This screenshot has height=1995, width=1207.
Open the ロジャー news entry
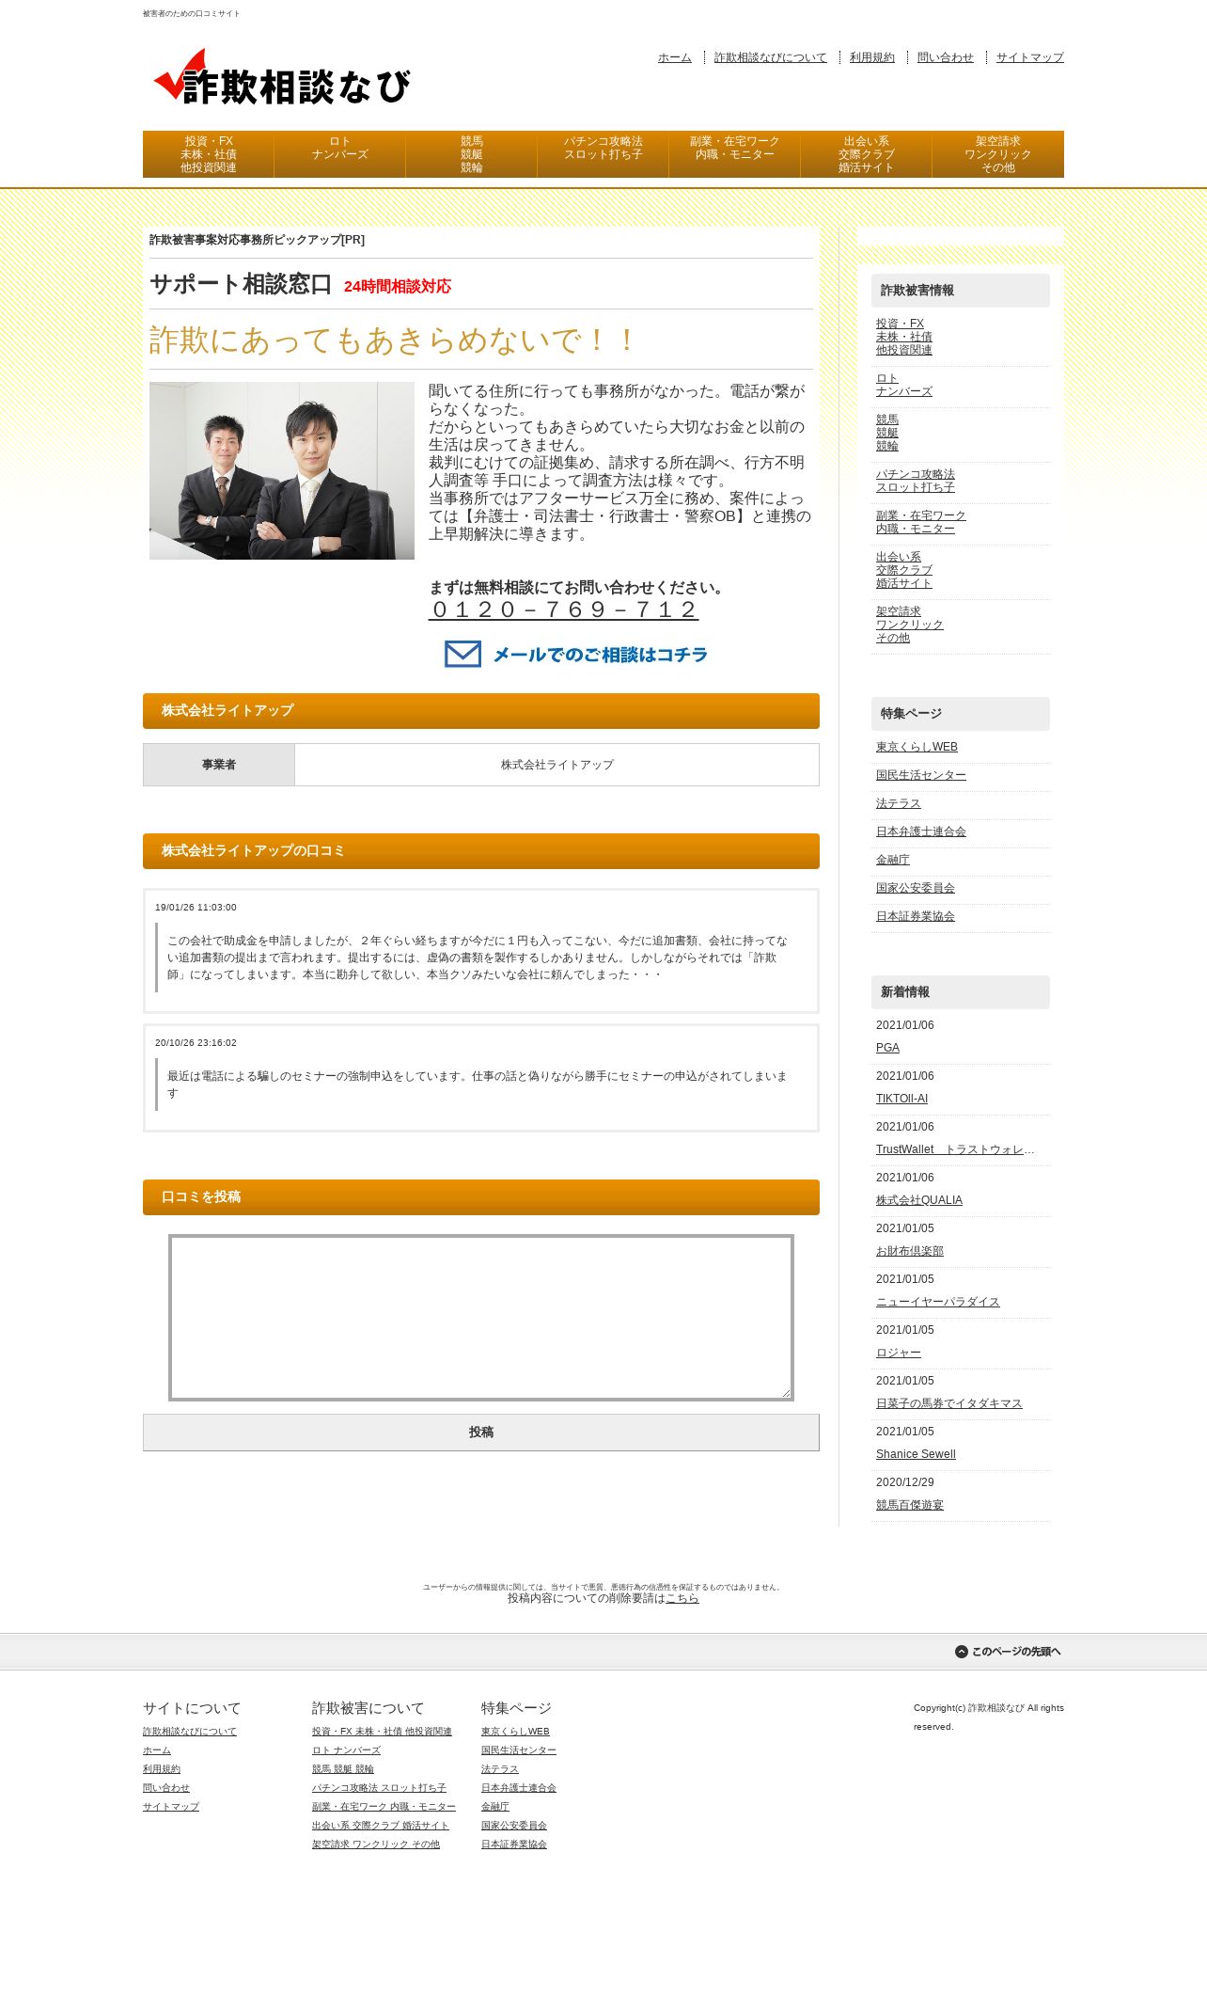[899, 1353]
